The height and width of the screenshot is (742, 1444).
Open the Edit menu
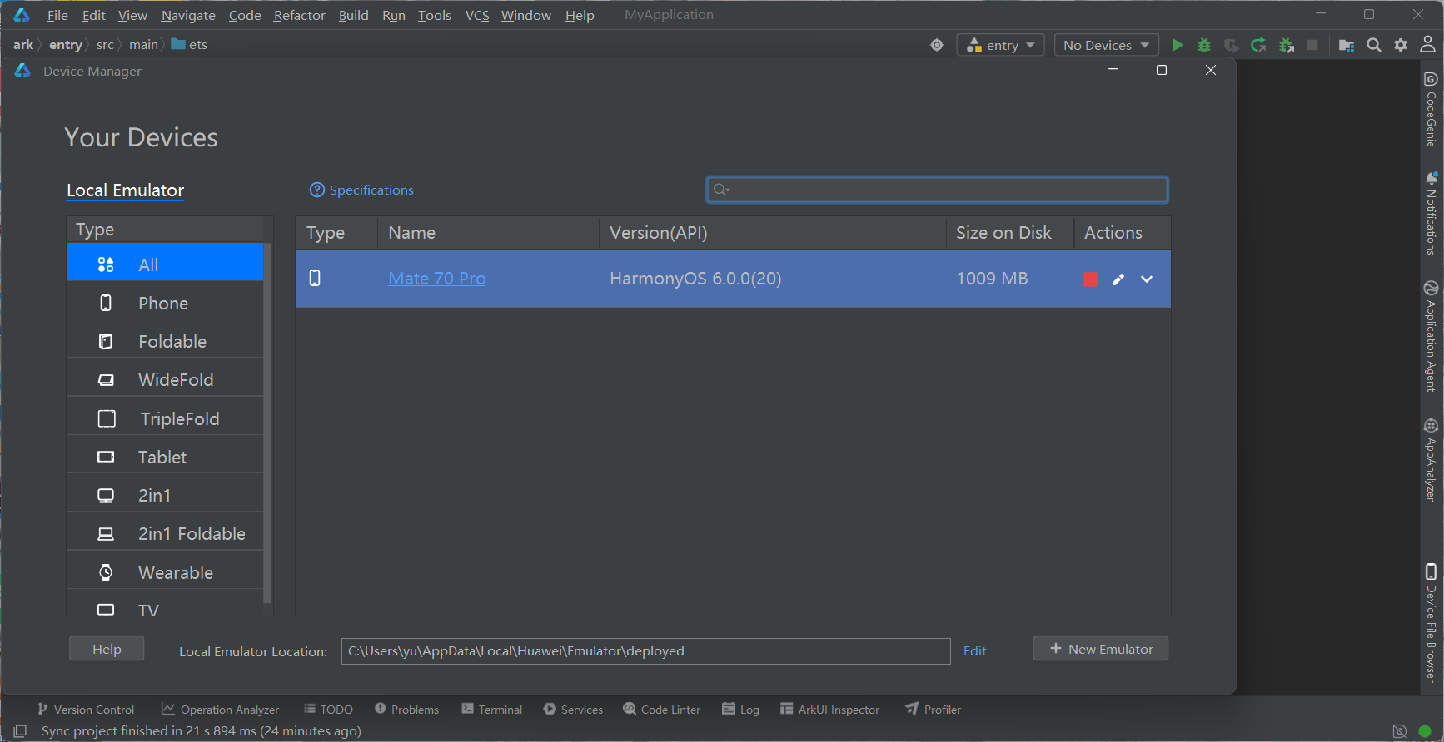coord(93,15)
